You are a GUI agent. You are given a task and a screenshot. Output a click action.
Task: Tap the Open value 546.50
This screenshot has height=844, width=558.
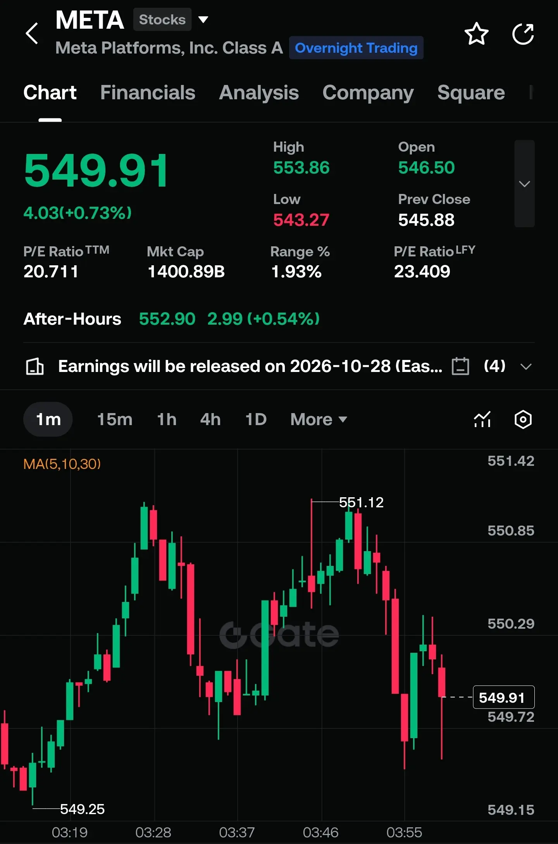(426, 168)
